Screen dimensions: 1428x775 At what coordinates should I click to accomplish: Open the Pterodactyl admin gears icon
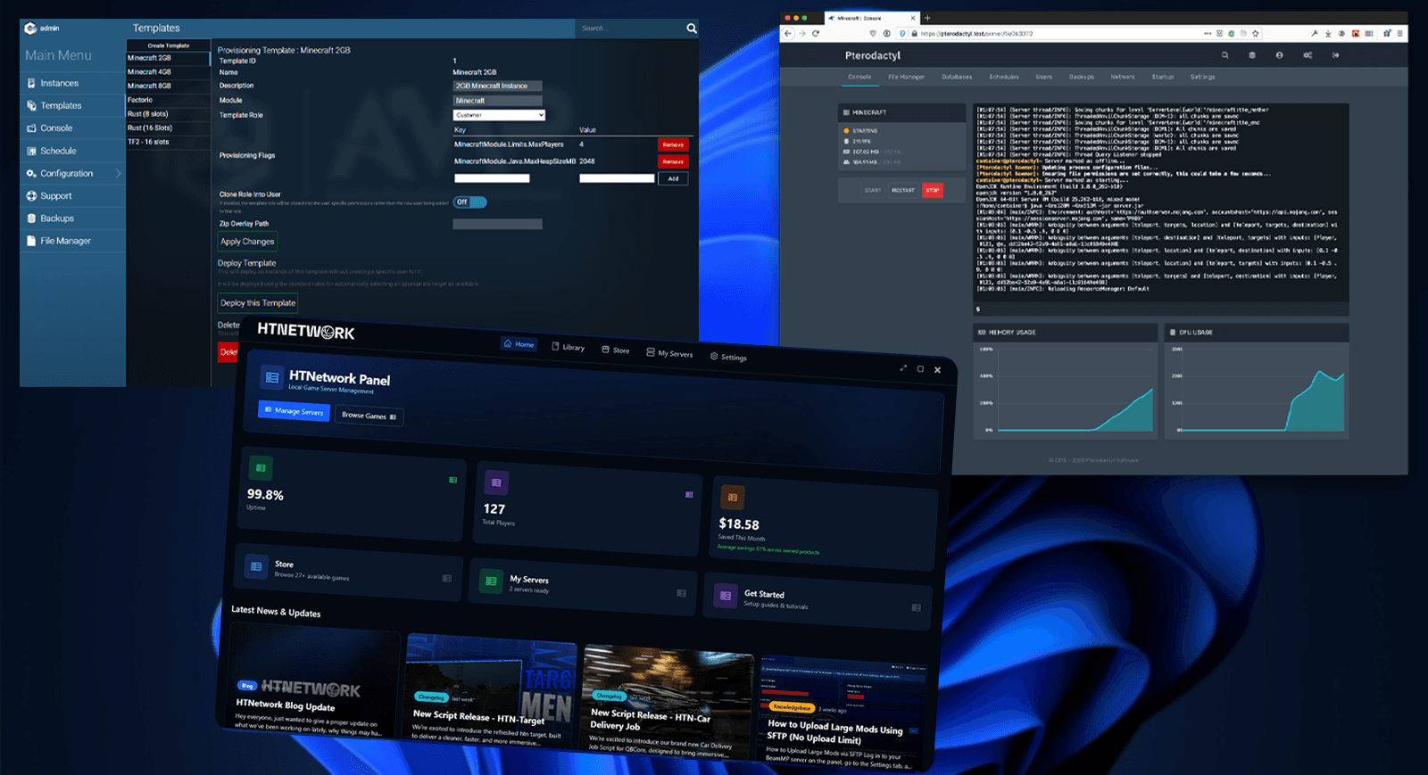pos(1308,55)
